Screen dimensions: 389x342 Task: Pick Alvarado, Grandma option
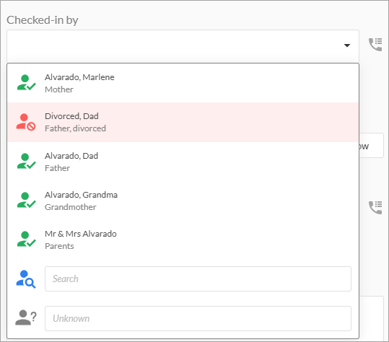[x=183, y=201]
